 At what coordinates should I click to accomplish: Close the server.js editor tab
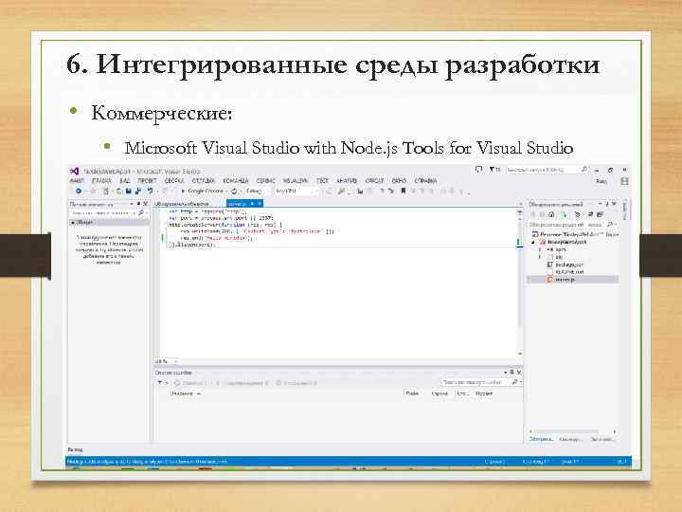point(260,204)
